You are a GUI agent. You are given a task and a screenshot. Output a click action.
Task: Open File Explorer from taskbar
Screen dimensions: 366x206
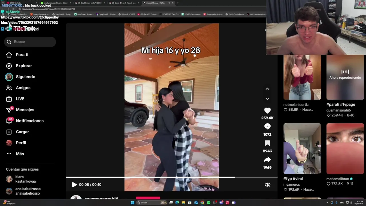(x=184, y=203)
